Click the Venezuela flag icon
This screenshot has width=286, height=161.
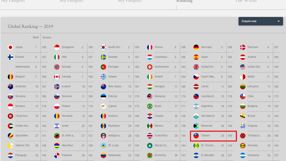103,155
